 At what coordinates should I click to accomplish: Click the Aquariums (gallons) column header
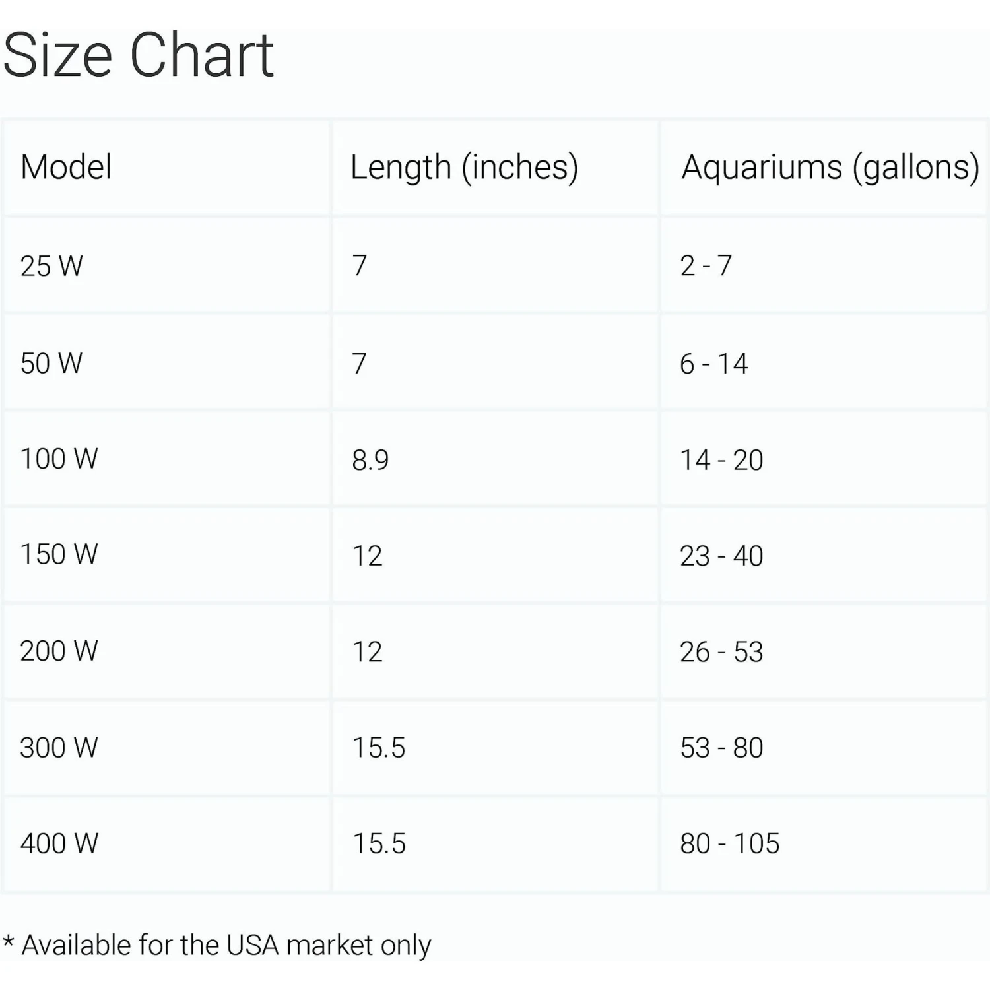tap(830, 167)
